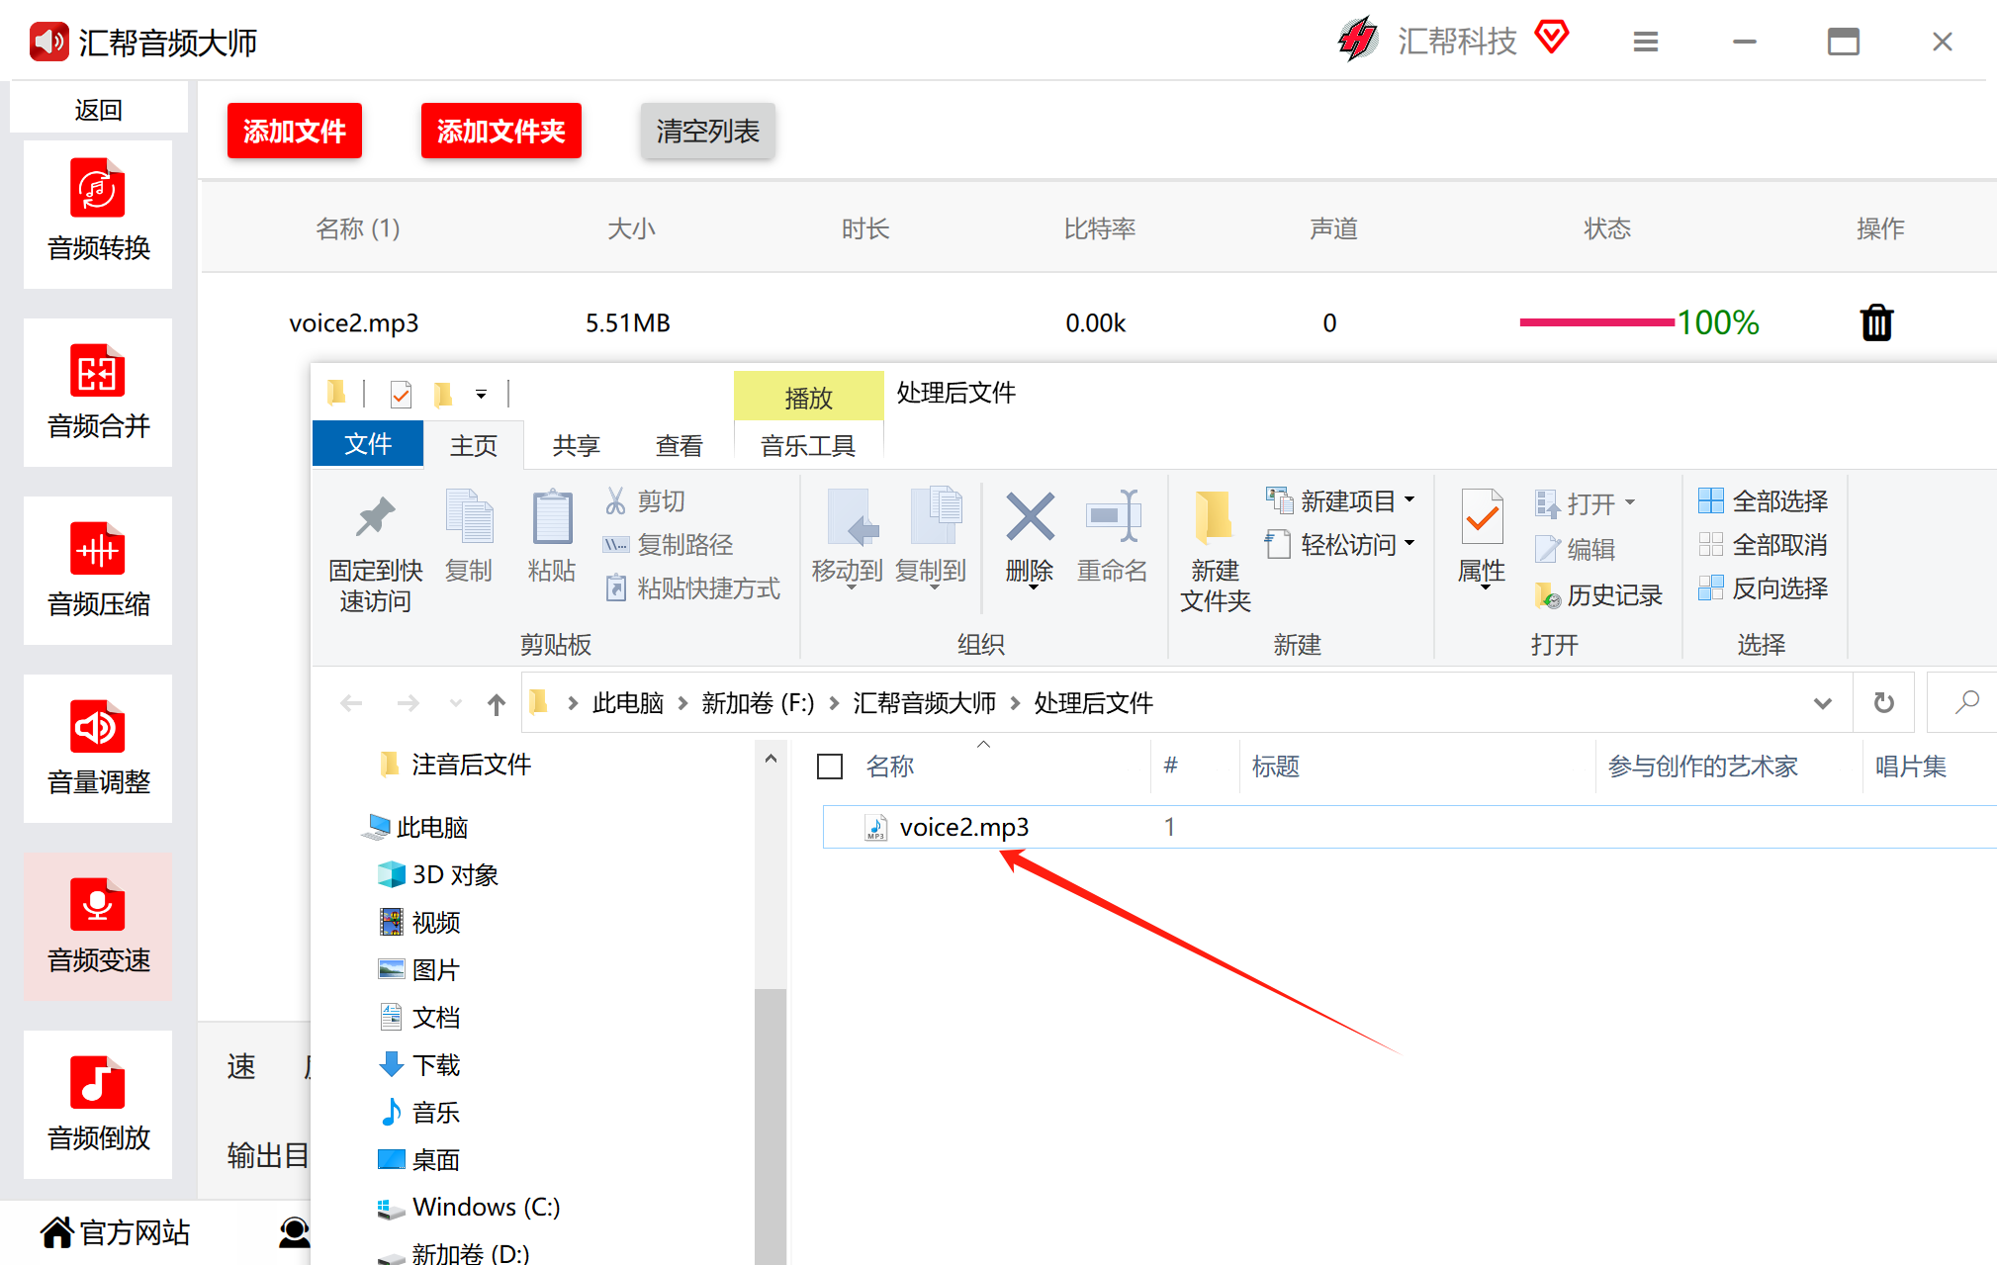The image size is (1997, 1265).
Task: Open recent locations dropdown near nav arrows
Action: pos(455,703)
